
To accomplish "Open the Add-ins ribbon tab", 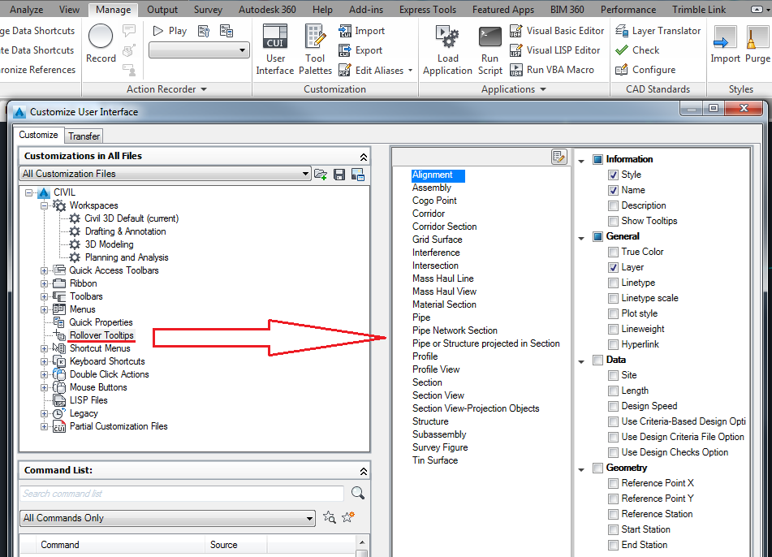I will pos(366,10).
